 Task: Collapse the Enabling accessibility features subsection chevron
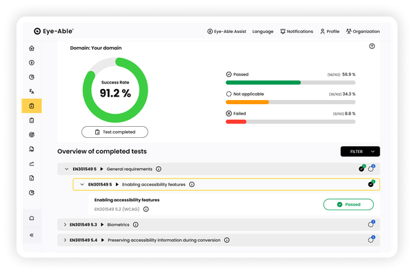tap(82, 184)
